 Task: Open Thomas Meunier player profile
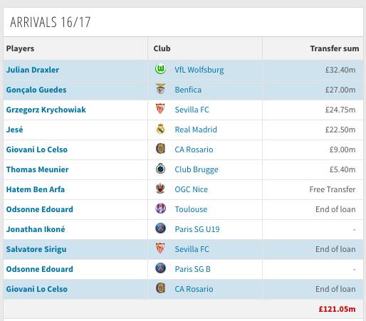(x=38, y=169)
